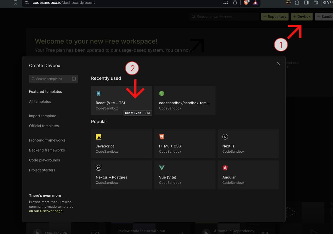Image resolution: width=333 pixels, height=234 pixels.
Task: Open the Discover page link
Action: 46,211
